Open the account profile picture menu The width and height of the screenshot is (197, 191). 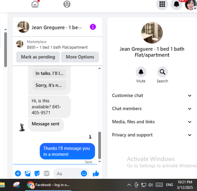point(191,4)
